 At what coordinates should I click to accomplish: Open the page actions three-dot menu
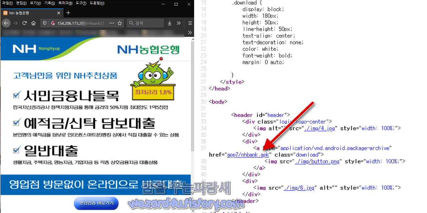112,23
